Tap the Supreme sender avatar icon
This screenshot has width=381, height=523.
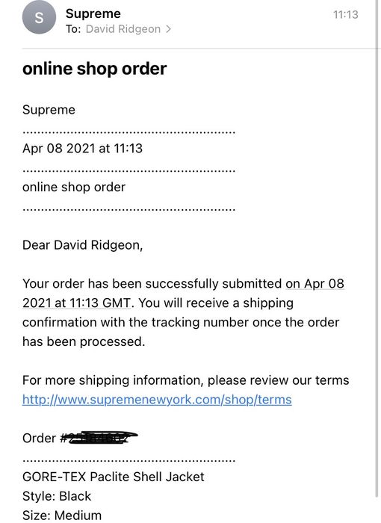tap(39, 17)
